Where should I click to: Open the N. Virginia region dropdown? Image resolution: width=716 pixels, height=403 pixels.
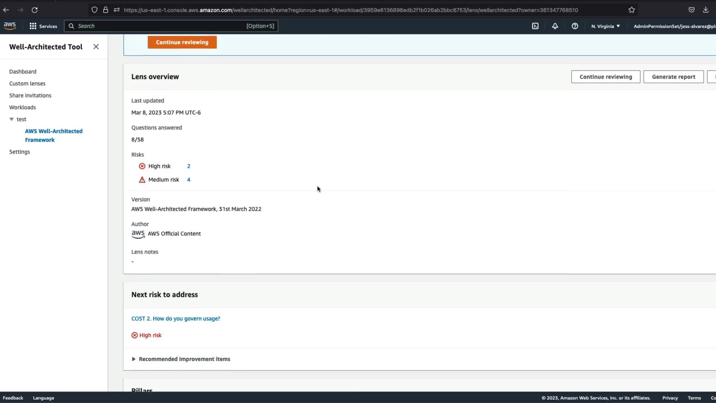pos(605,26)
